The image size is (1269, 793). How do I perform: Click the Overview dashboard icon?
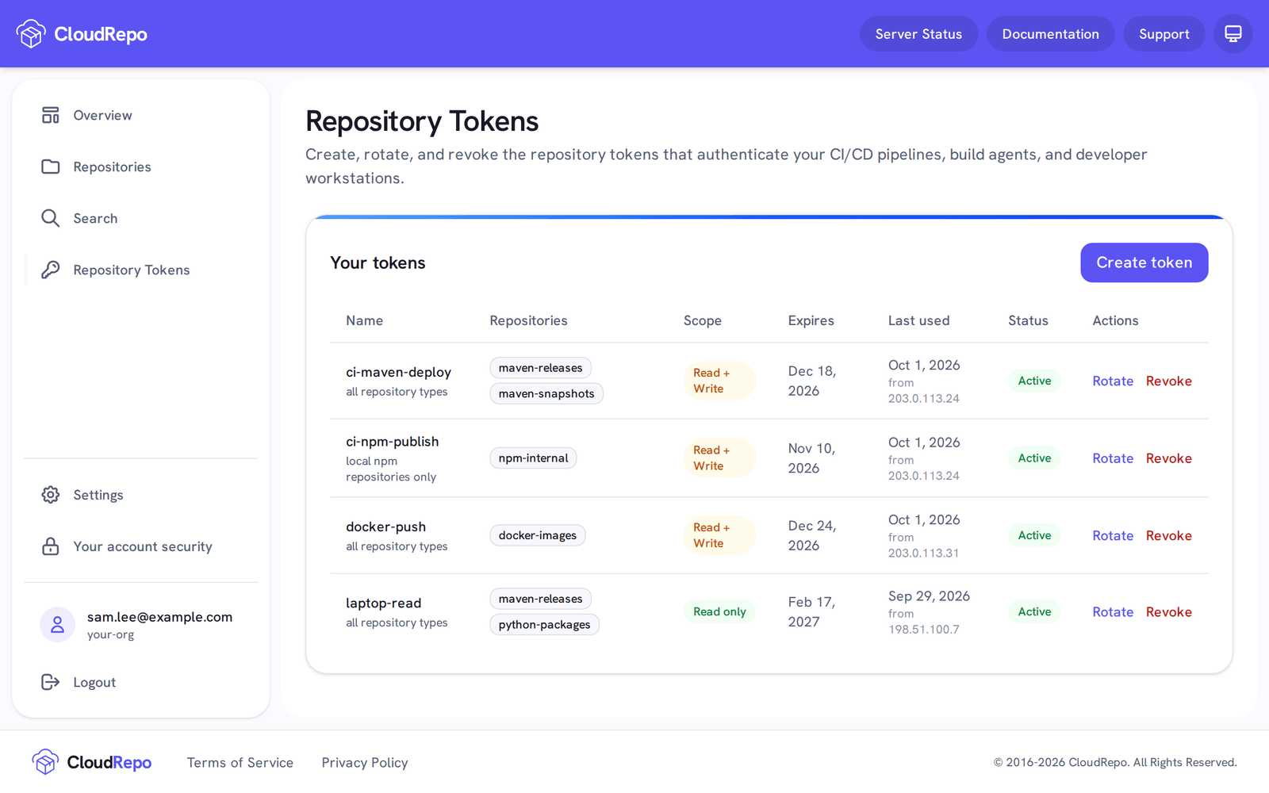[51, 115]
